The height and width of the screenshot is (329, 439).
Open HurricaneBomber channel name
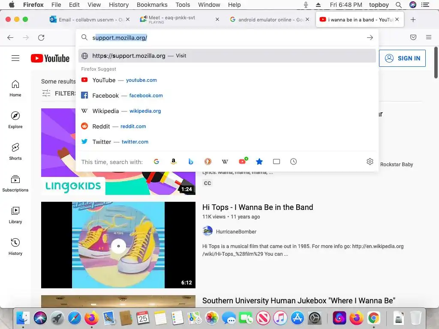[x=236, y=231]
